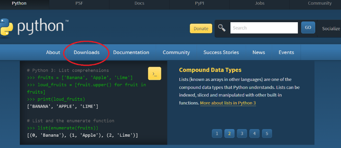
Task: Launch the interactive shell yellow icon
Action: coord(155,73)
